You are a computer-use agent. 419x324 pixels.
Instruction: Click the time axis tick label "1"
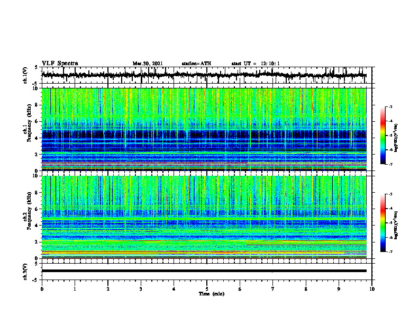coord(75,289)
